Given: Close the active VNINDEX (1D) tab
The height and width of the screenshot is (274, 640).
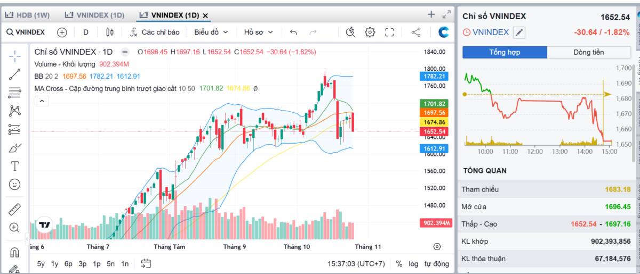Looking at the screenshot, I should [206, 15].
